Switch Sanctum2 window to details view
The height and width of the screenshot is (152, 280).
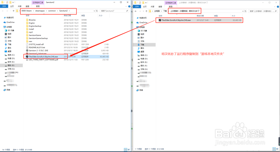pyautogui.click(x=125, y=149)
